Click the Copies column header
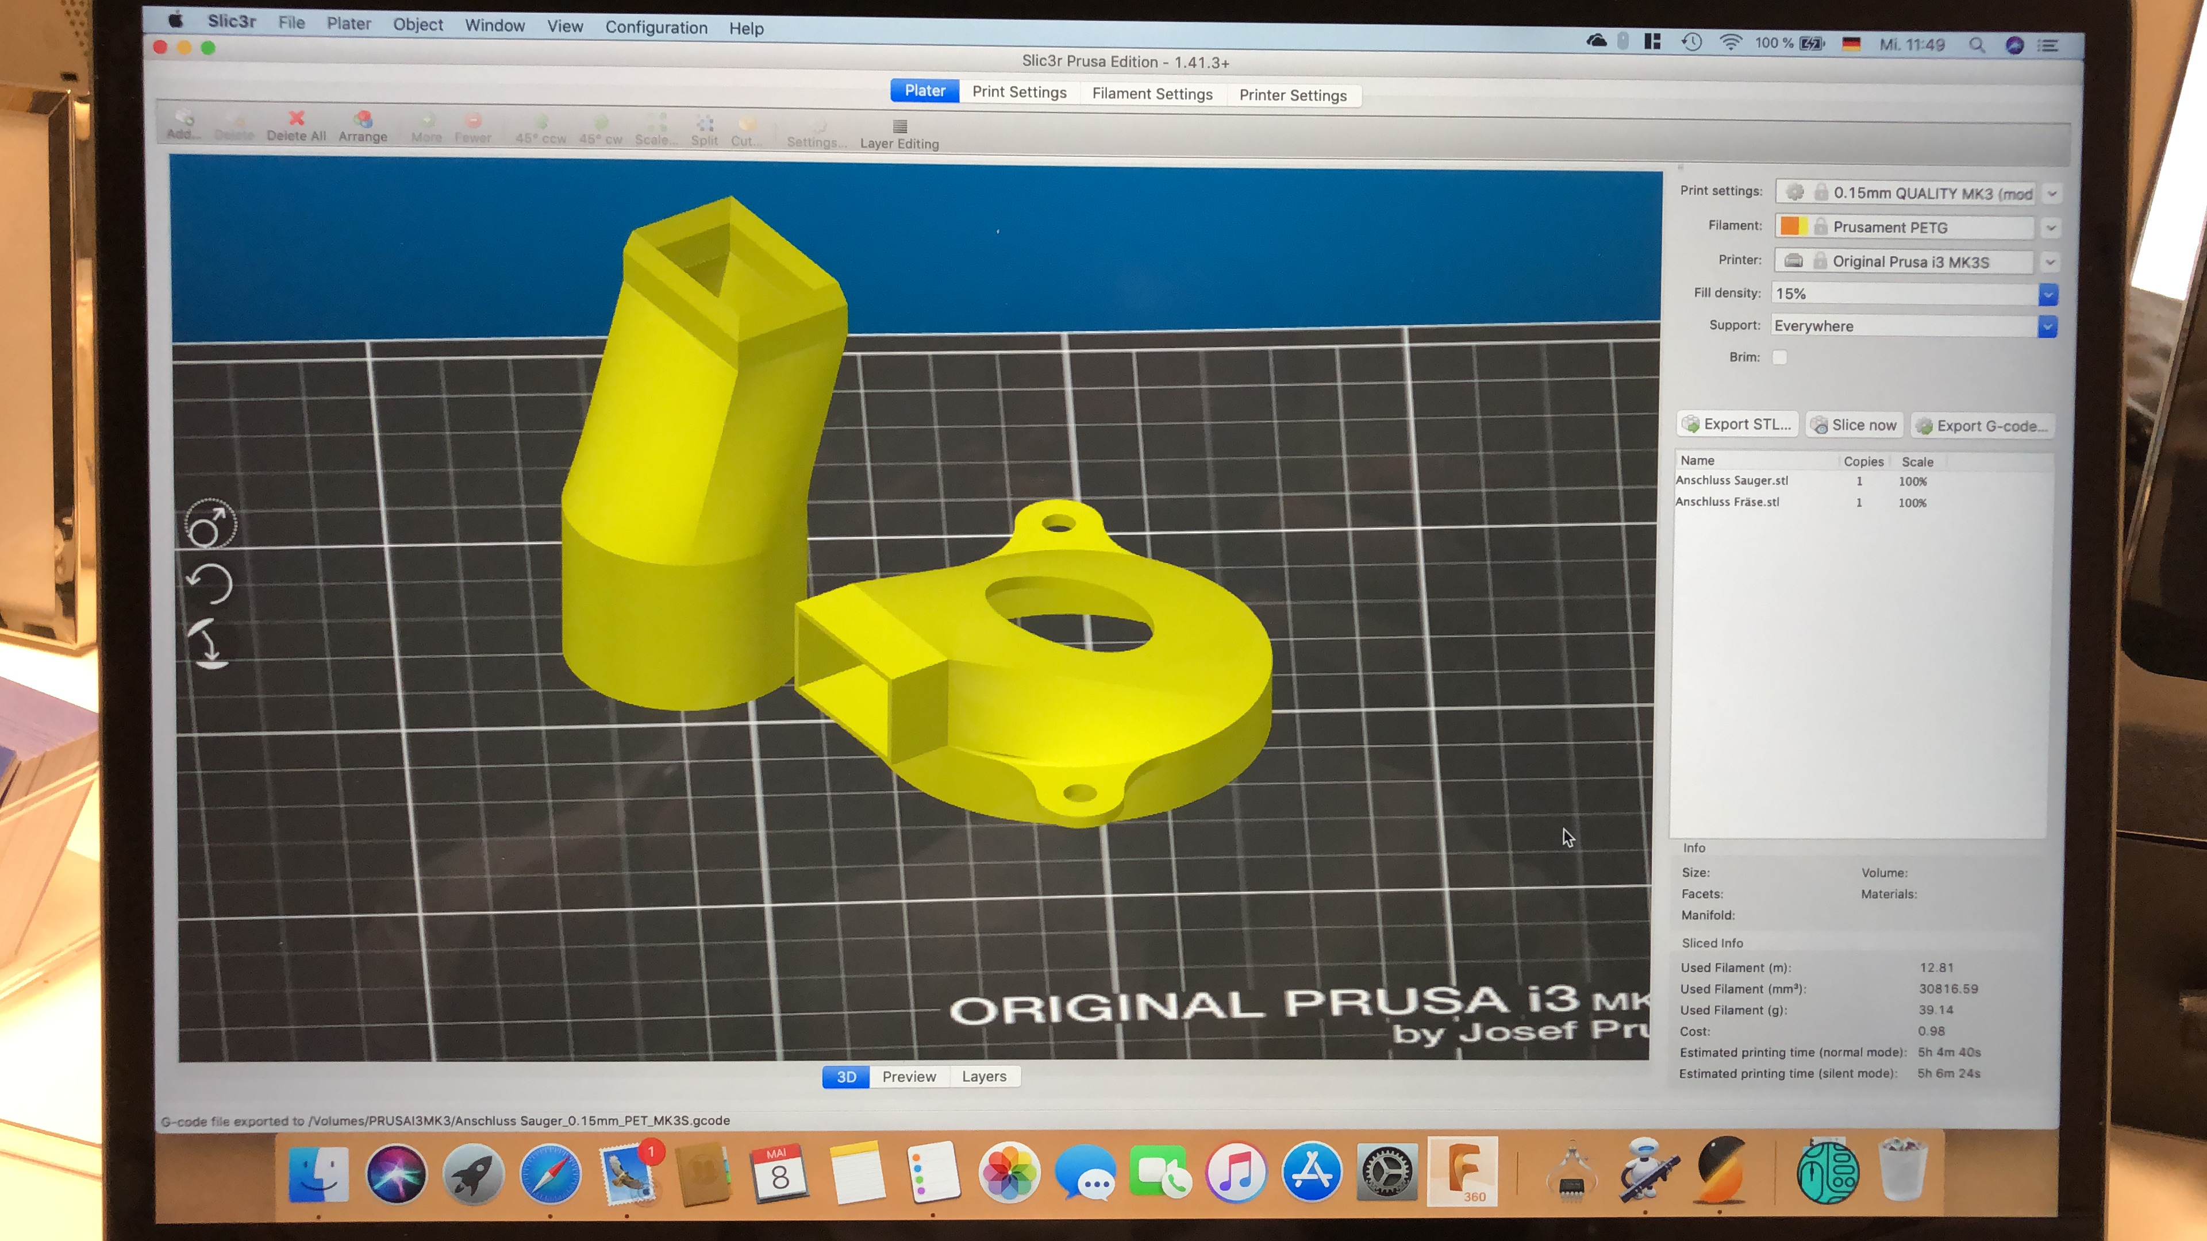This screenshot has height=1241, width=2207. [x=1863, y=461]
